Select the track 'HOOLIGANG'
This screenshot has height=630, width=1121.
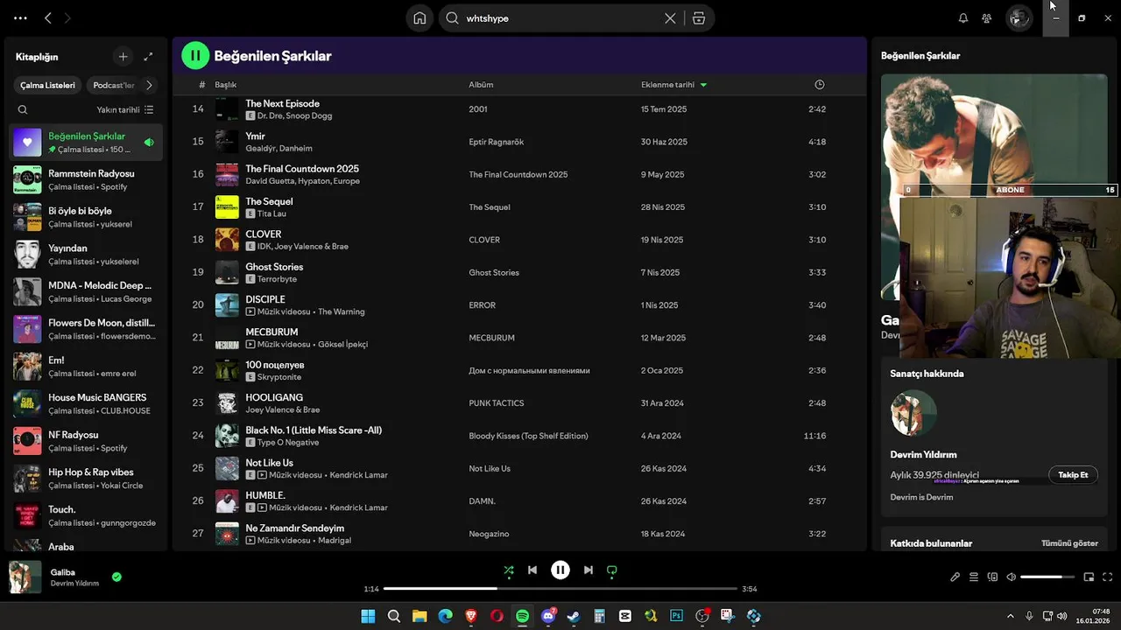pos(274,397)
